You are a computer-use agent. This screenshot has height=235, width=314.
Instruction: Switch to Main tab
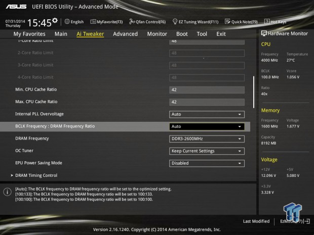(61, 34)
